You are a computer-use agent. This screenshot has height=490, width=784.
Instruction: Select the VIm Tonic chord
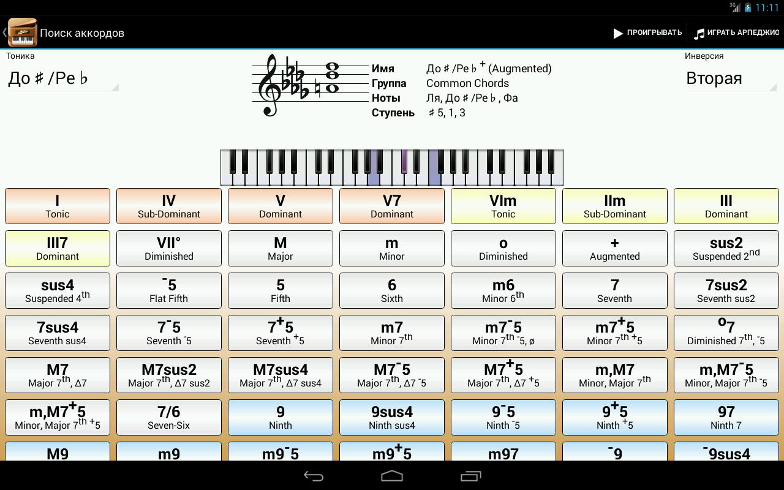tap(503, 206)
